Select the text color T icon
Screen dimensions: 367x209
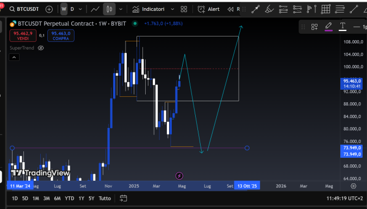point(343,27)
